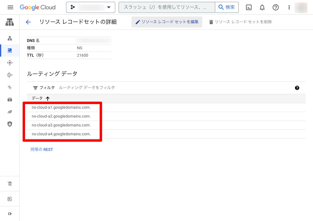The image size is (313, 221).
Task: Select the highlighted Cloud DNS sidebar icon
Action: (x=9, y=50)
